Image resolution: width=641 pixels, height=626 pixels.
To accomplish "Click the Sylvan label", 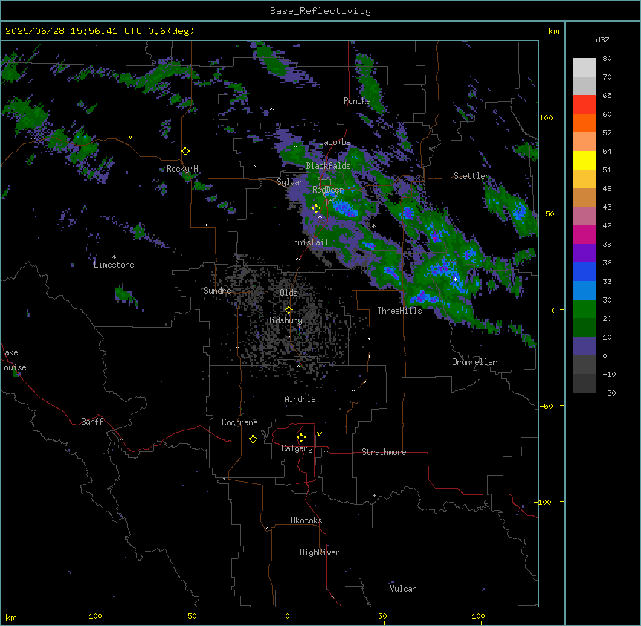I will [x=290, y=182].
